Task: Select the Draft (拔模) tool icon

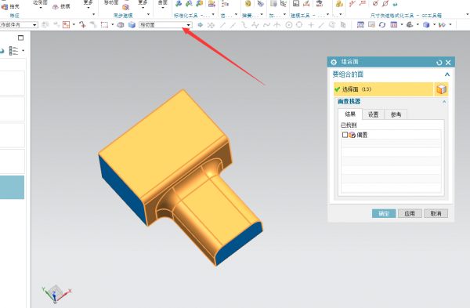Action: point(56,6)
